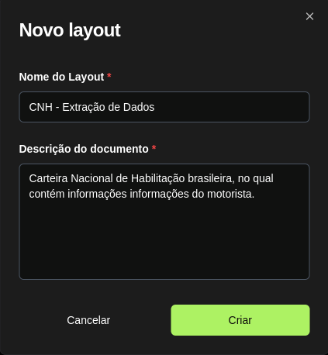
Task: Place cursor on "Nacional" in the description
Action: [91, 178]
